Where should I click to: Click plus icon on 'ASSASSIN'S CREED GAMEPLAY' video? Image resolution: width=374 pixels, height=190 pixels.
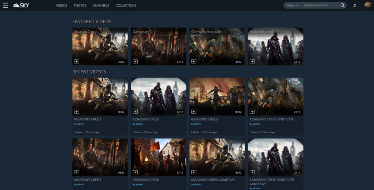[194, 172]
